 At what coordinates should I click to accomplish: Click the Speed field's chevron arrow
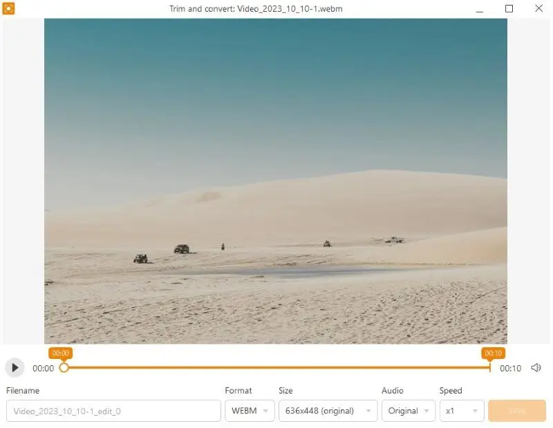click(475, 410)
